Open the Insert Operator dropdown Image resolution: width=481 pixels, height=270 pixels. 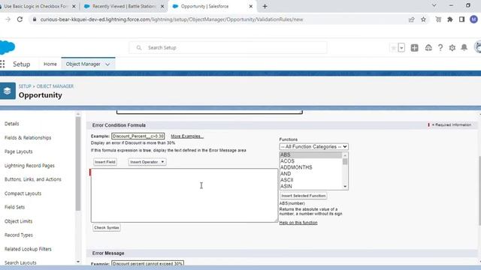[147, 162]
